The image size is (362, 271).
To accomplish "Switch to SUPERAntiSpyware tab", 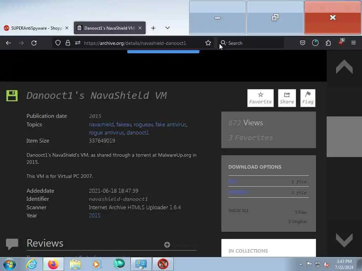I will click(36, 28).
